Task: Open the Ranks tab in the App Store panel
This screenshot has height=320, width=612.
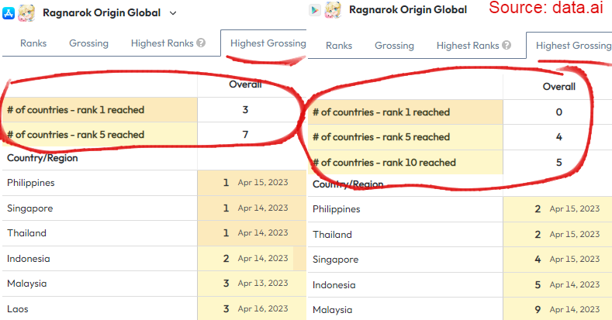Action: pyautogui.click(x=33, y=43)
